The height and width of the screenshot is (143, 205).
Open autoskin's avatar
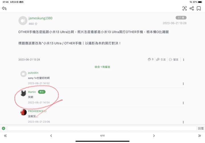coord(24,74)
